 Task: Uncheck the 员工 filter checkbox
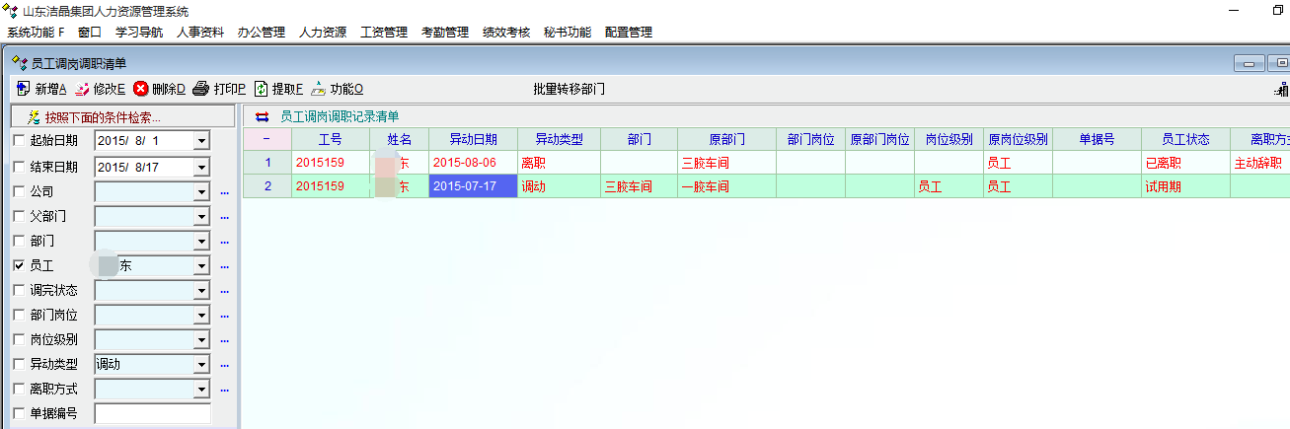[x=19, y=265]
